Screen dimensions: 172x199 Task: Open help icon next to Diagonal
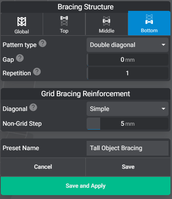[33, 107]
